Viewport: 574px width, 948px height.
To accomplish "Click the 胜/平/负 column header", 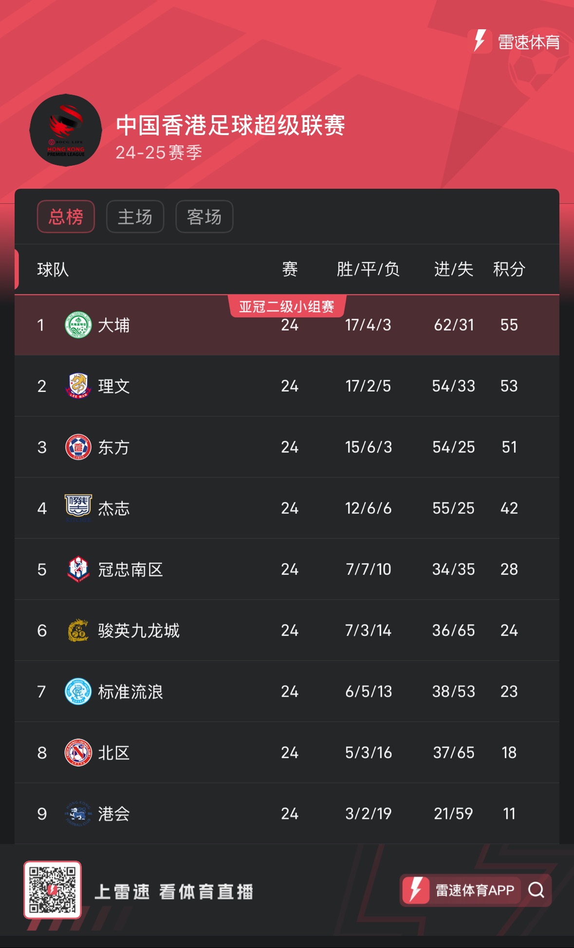I will 368,269.
